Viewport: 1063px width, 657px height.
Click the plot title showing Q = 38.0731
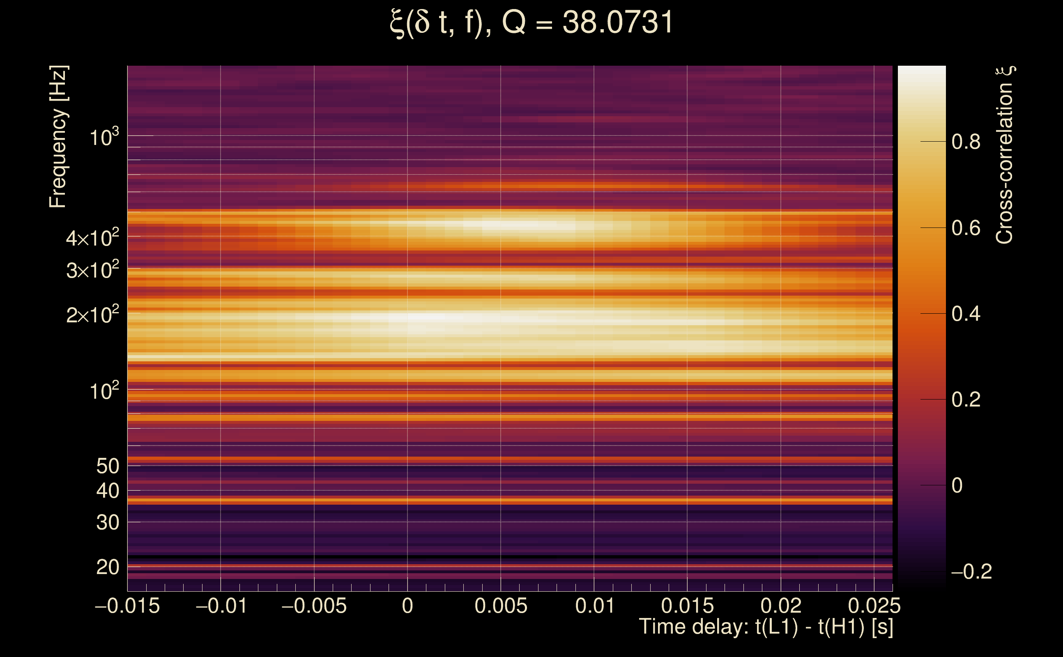click(x=531, y=23)
